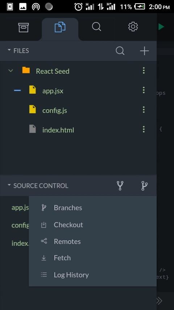Tap the git fork icon in Source Control

[x=120, y=185]
